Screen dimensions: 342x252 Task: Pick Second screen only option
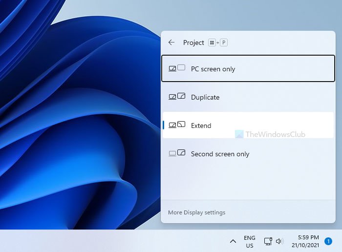[x=248, y=154]
